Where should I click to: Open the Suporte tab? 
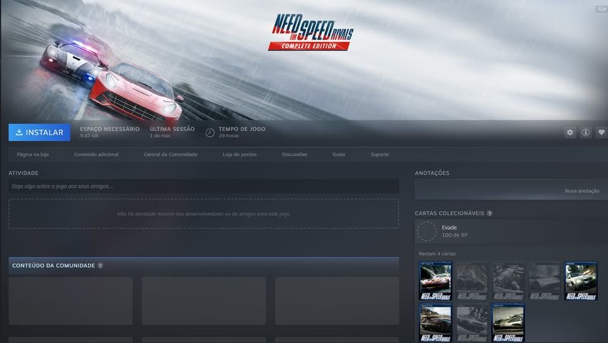[x=379, y=155]
